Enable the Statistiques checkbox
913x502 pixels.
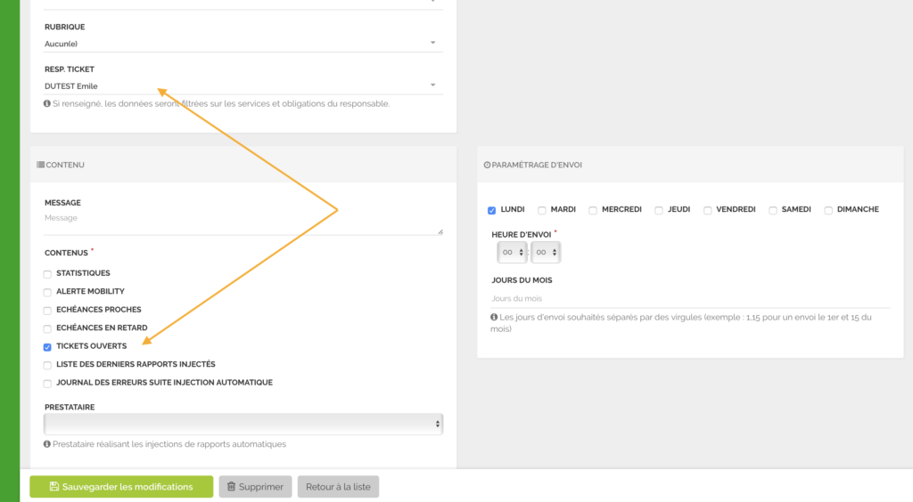48,274
